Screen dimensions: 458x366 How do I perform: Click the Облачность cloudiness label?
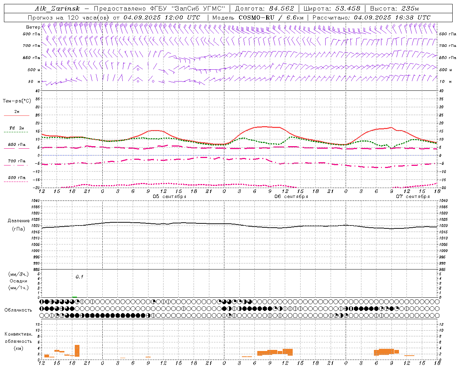(x=18, y=310)
